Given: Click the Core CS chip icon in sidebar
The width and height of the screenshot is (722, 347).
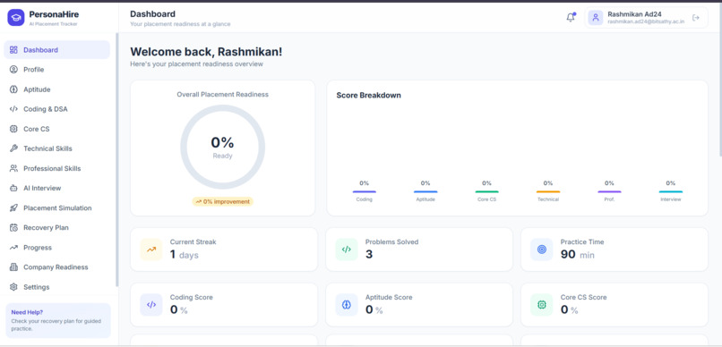Looking at the screenshot, I should pos(13,129).
